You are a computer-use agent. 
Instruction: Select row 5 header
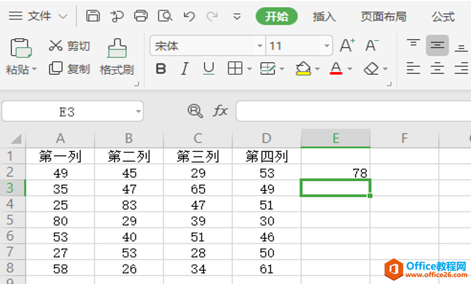tap(13, 220)
